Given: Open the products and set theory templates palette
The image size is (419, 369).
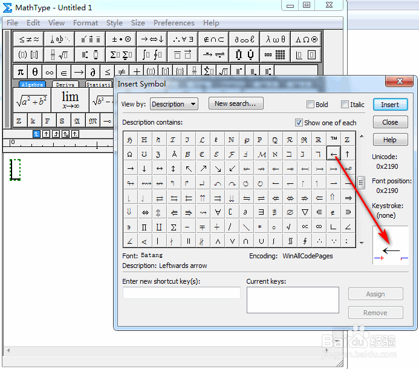Looking at the screenshot, I should pos(244,55).
